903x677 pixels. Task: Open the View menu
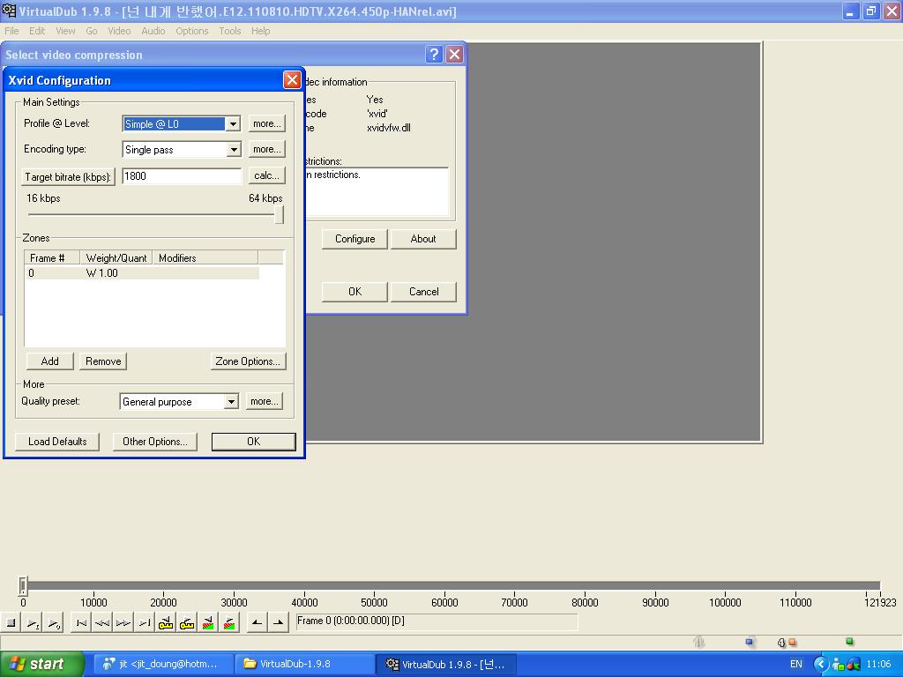pyautogui.click(x=65, y=31)
